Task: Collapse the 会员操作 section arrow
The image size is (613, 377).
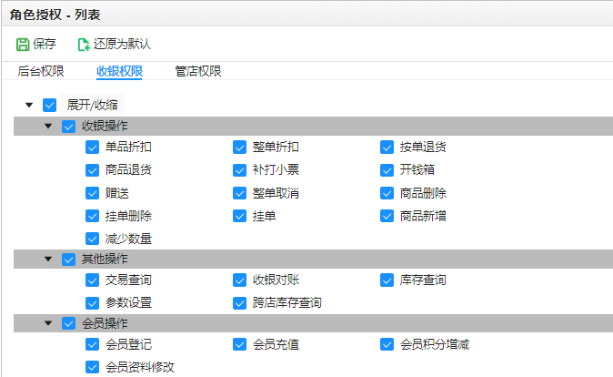Action: (48, 323)
